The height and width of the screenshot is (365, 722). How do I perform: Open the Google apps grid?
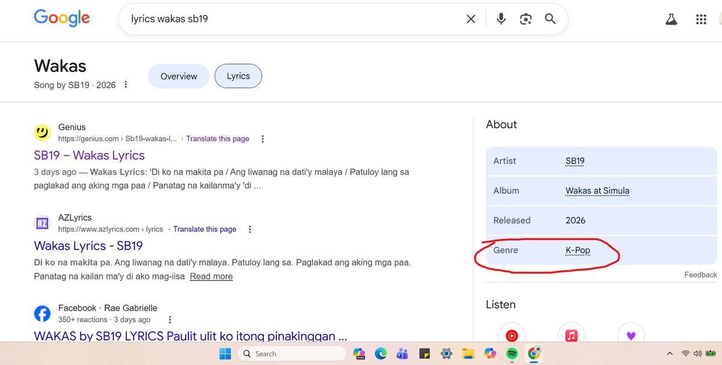[701, 19]
